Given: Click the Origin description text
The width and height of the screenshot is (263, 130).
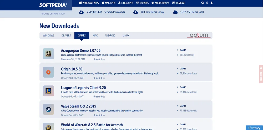Looking at the screenshot, I should tap(110, 74).
